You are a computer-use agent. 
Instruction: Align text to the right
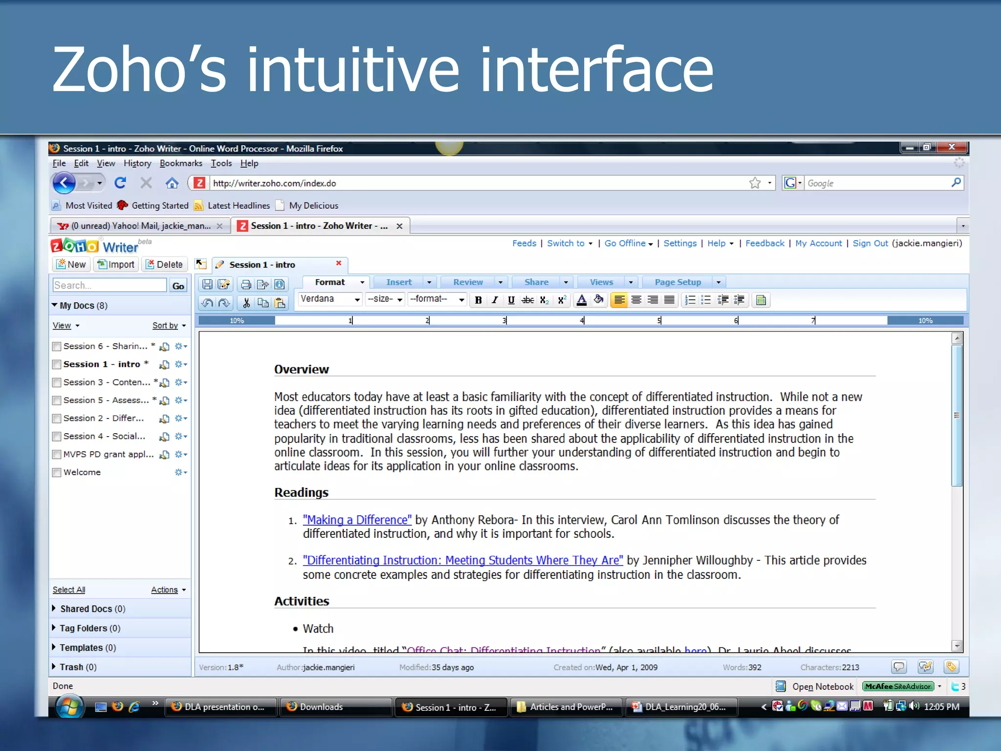(653, 300)
